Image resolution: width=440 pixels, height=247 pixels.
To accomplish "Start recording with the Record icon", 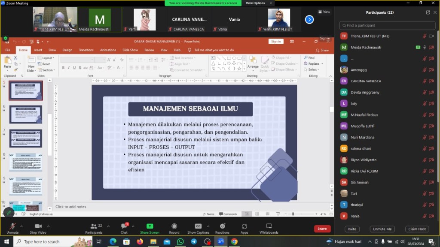I will 174,227.
